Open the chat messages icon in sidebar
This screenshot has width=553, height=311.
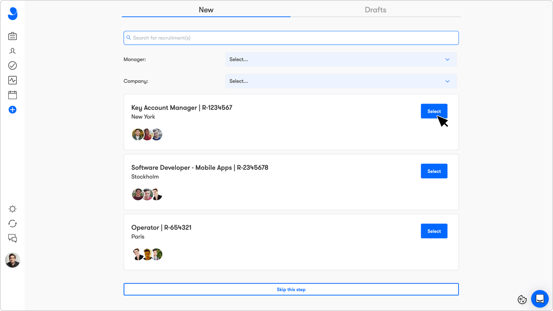pos(12,238)
